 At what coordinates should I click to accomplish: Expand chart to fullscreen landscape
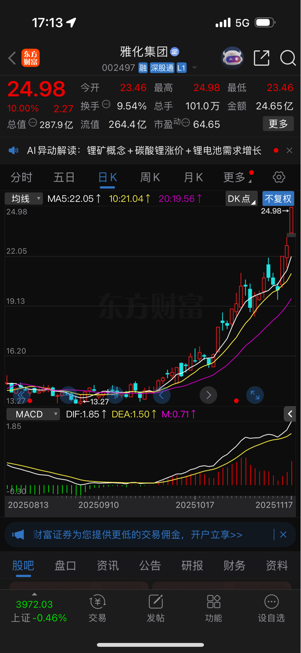(x=255, y=395)
